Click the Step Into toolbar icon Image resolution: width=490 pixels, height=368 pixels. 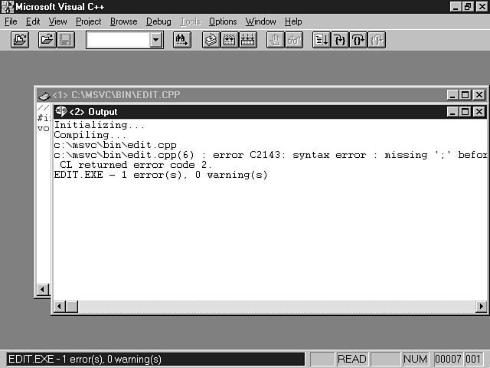340,40
